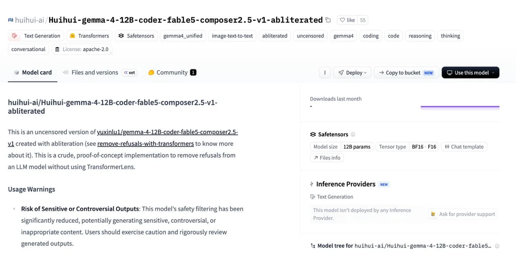
Task: Click the huihui-ai organization avatar icon
Action: 10,20
